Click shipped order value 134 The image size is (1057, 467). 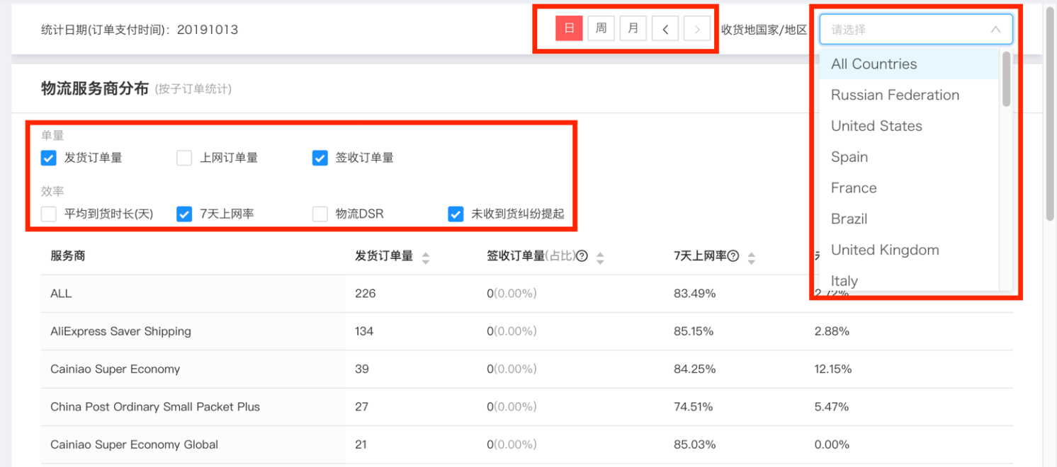[x=364, y=331]
